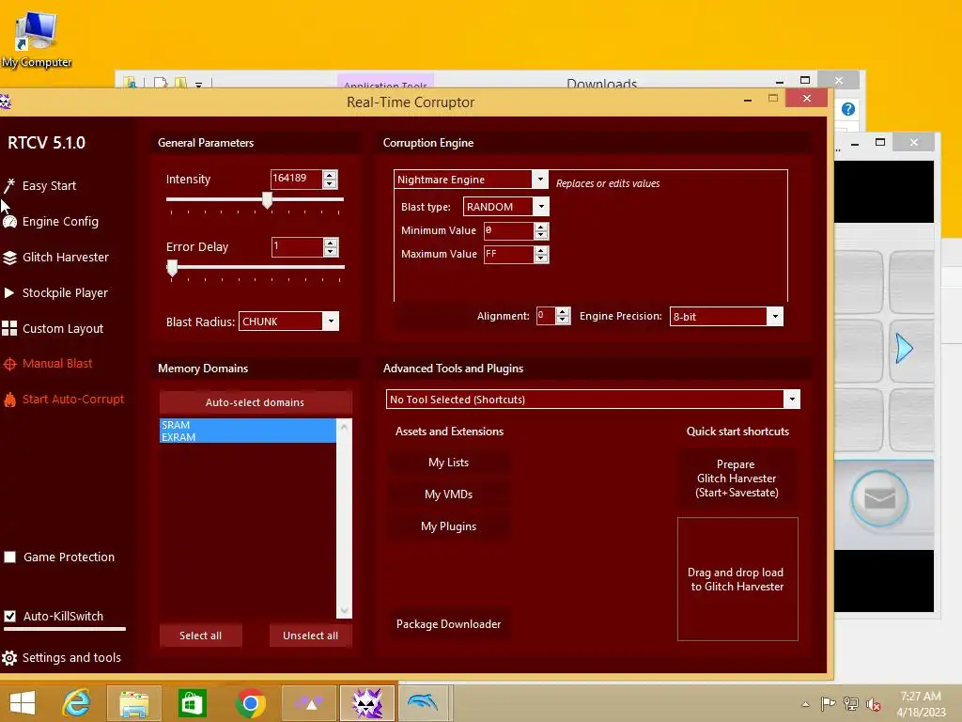962x722 pixels.
Task: Select Easy Start menu item
Action: [x=49, y=186]
